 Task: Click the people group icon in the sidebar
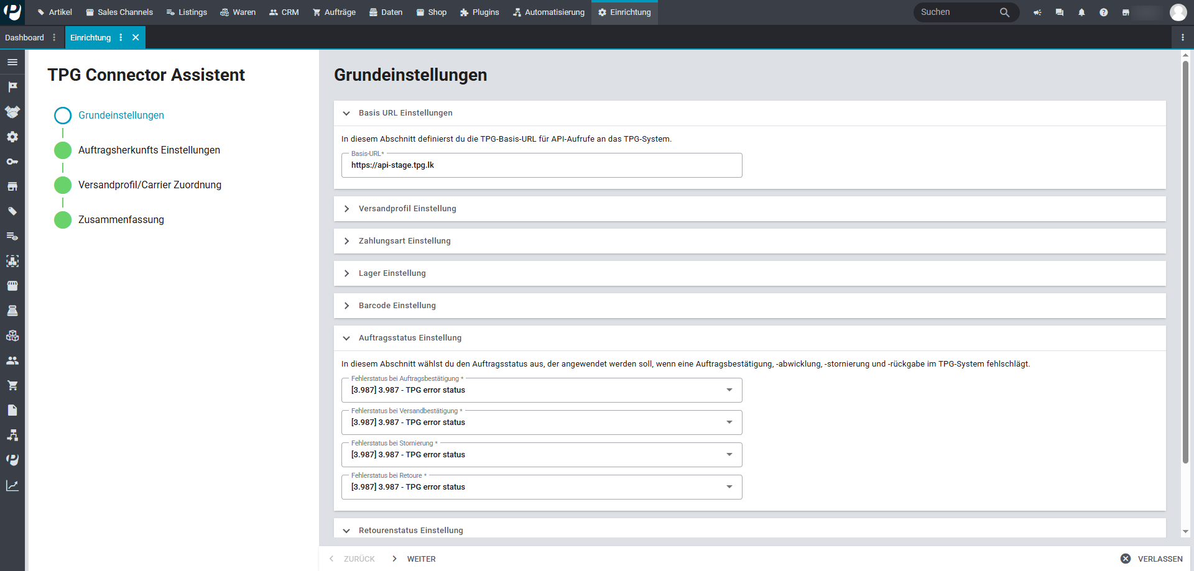pos(12,360)
